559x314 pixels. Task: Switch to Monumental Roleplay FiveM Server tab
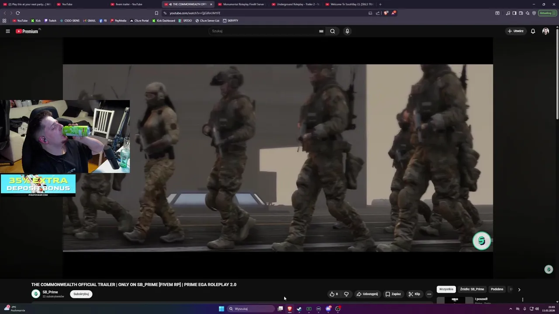point(242,4)
